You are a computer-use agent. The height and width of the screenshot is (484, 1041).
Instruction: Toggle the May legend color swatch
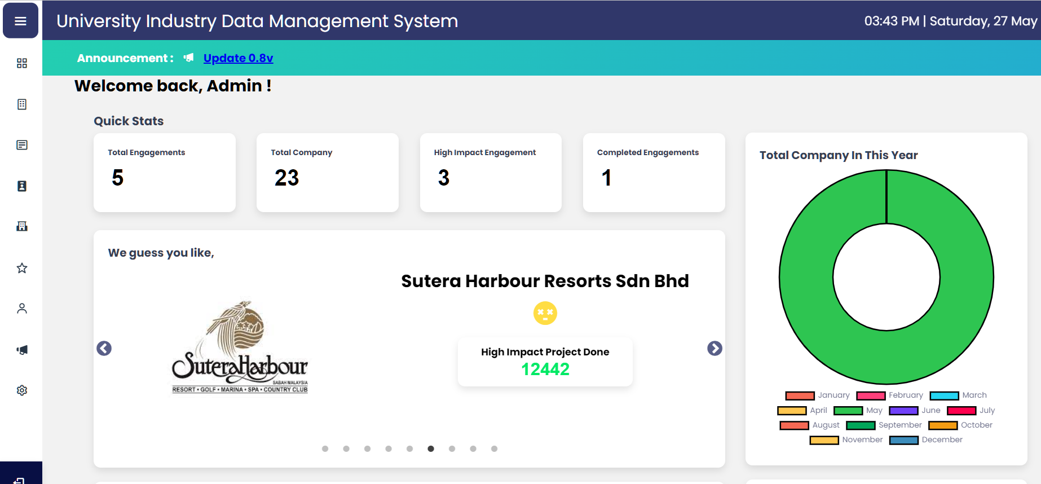pyautogui.click(x=848, y=411)
